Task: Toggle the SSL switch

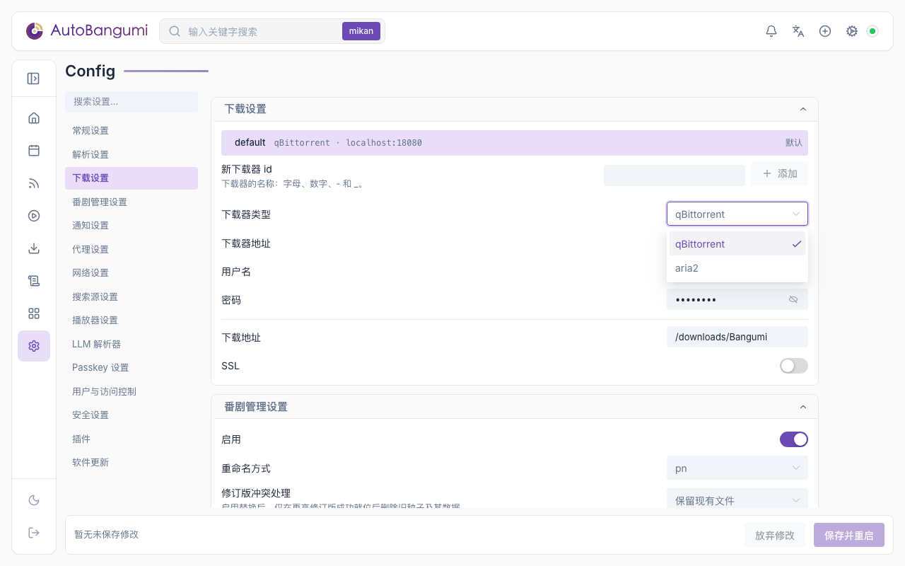Action: pyautogui.click(x=793, y=366)
